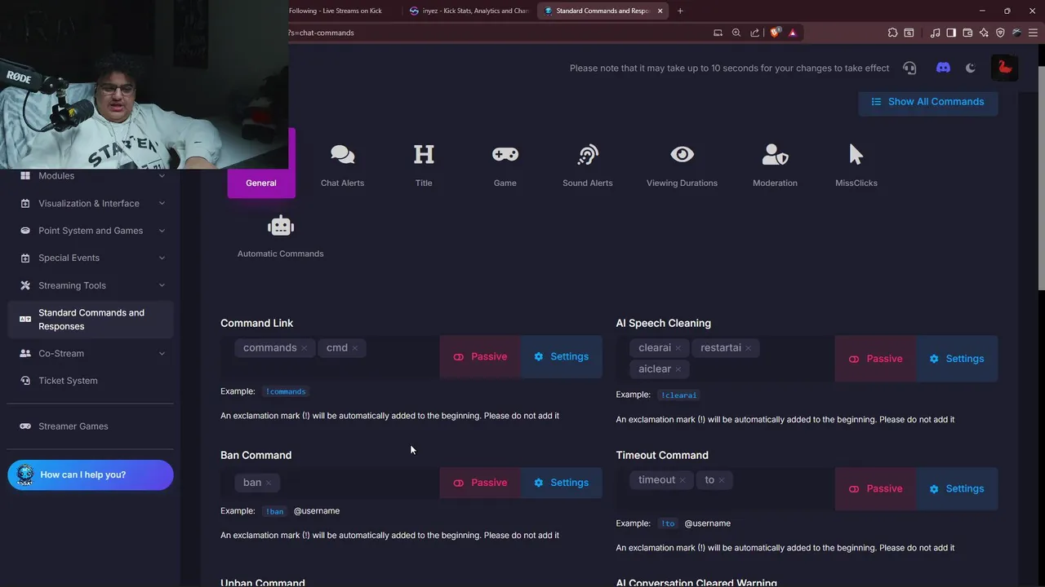Remove the 'to' alias tag

(x=722, y=480)
